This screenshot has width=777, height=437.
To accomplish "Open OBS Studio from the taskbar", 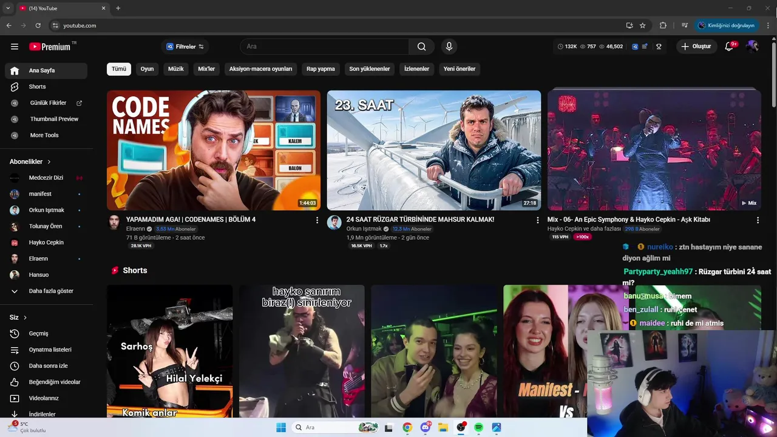I will (461, 427).
